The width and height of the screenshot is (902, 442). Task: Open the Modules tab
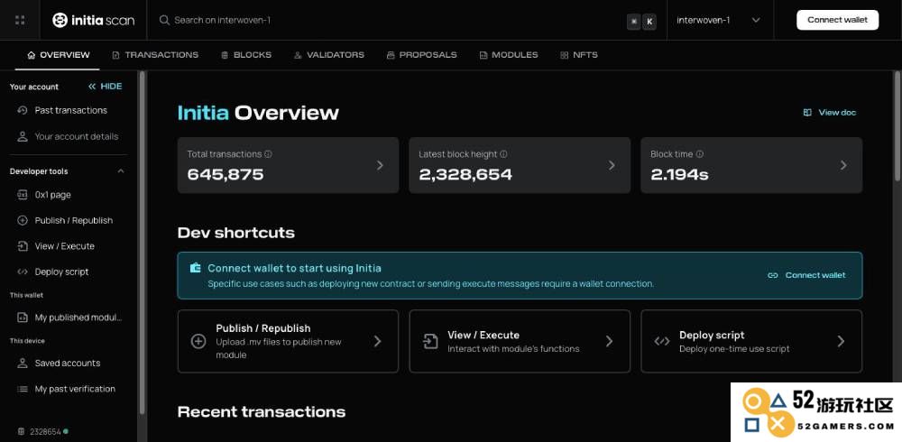click(x=509, y=55)
